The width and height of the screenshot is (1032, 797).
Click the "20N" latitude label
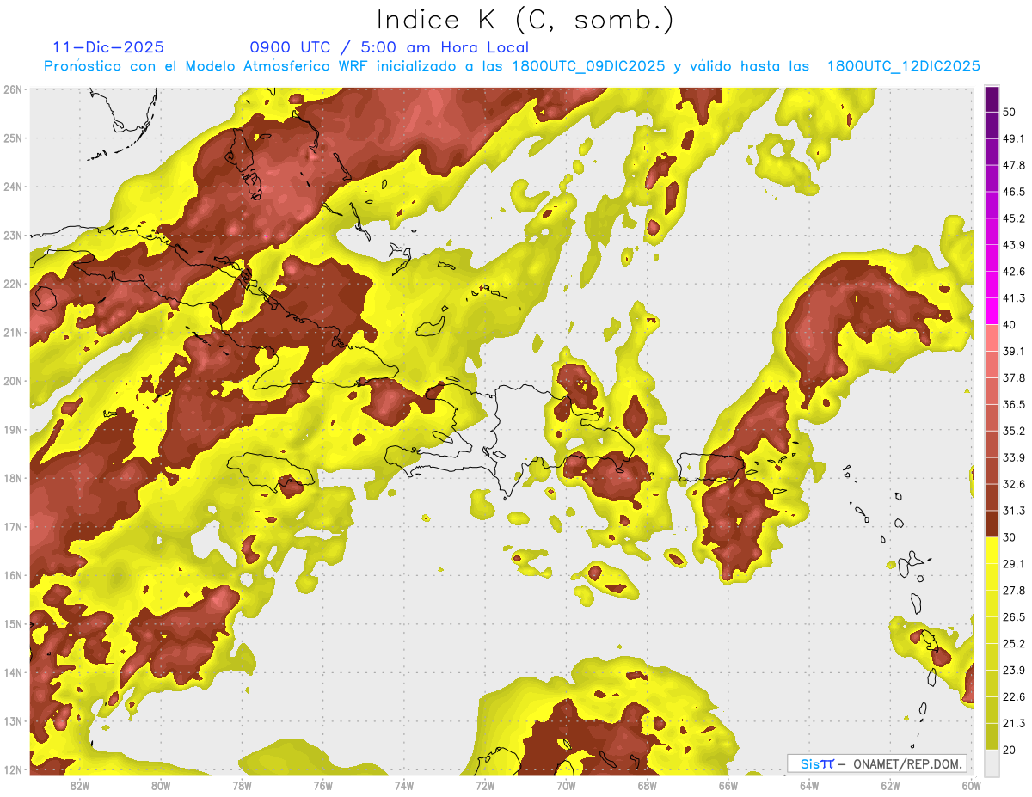click(13, 381)
